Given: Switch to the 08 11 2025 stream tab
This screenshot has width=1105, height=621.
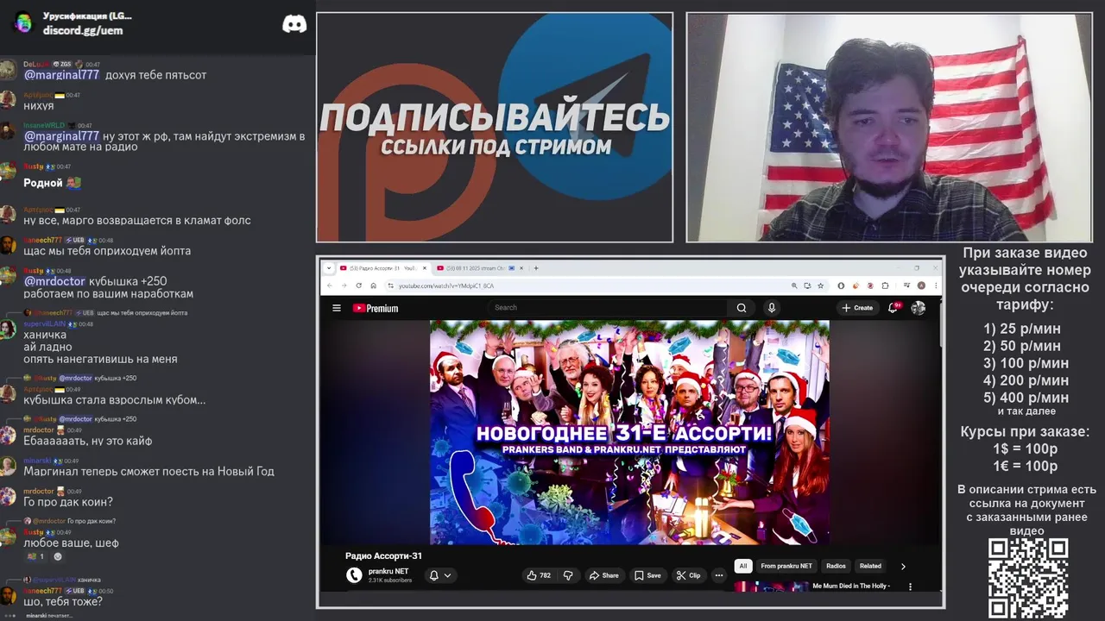Looking at the screenshot, I should (480, 268).
